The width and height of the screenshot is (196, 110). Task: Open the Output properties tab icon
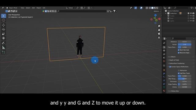coord(164,51)
